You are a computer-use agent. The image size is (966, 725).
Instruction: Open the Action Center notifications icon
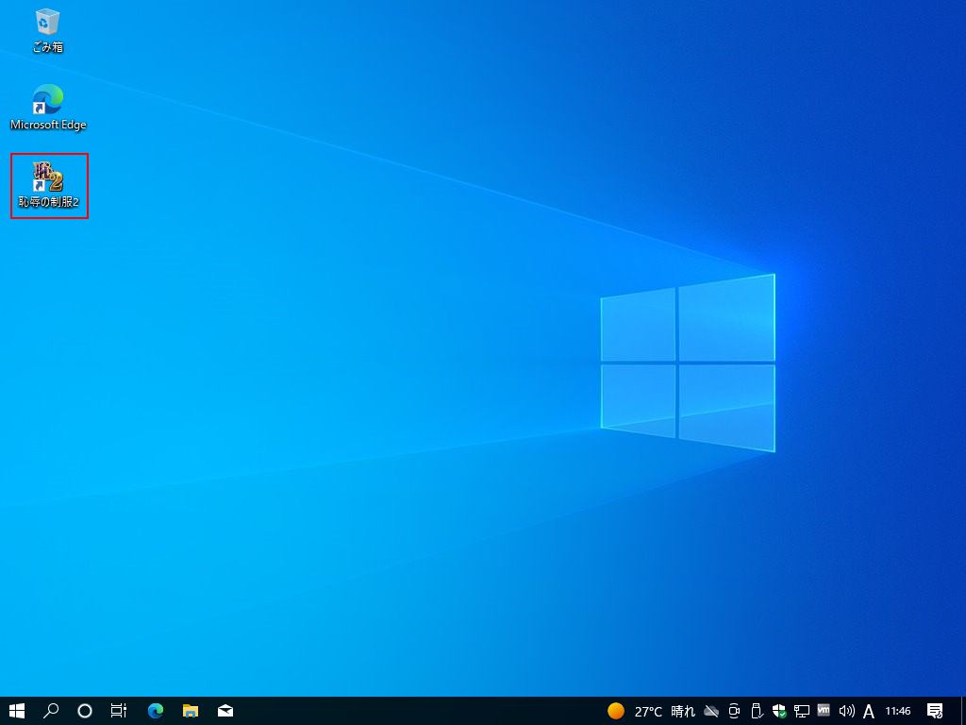click(x=935, y=712)
